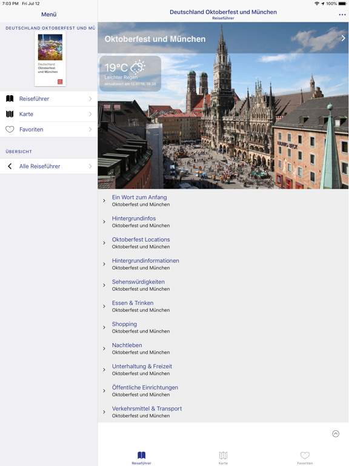Tap the Deutschland Oktoberfest und München header title
This screenshot has width=349, height=466.
tap(223, 12)
